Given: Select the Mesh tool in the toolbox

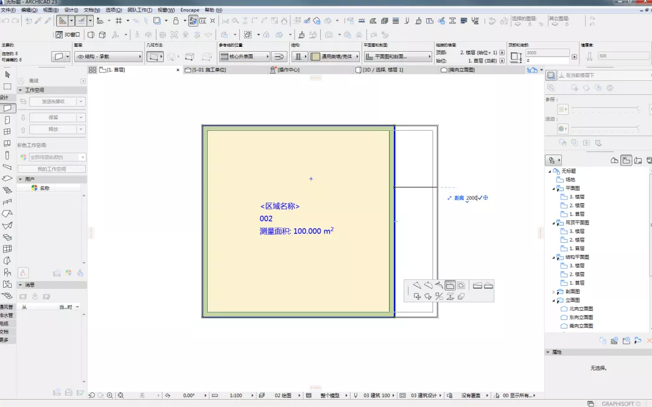Looking at the screenshot, I should point(7,296).
